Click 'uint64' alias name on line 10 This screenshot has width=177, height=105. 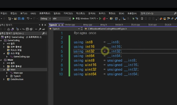coord(90,74)
